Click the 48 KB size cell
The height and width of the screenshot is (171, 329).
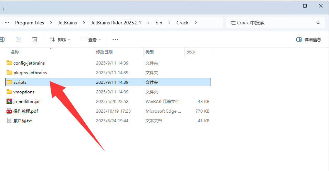coord(203,102)
